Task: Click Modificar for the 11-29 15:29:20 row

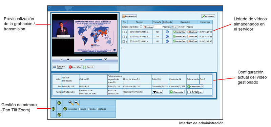Action: [192, 32]
